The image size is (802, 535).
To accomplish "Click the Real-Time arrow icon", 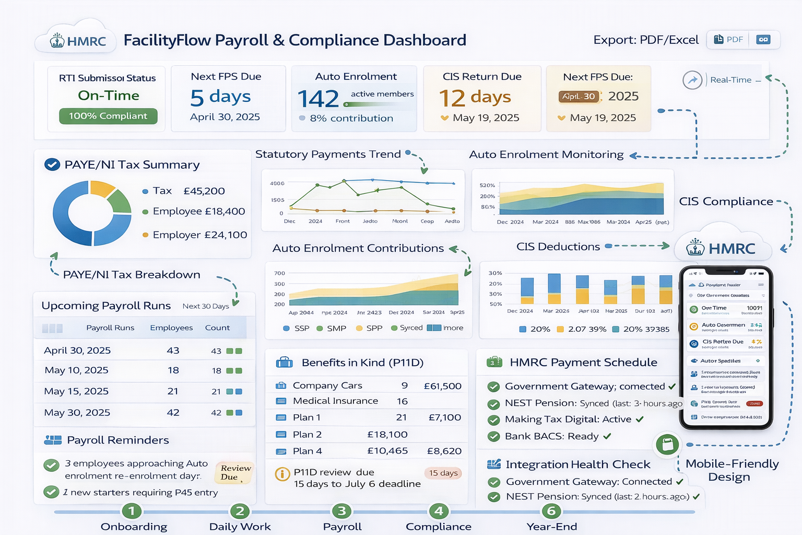I will click(692, 80).
